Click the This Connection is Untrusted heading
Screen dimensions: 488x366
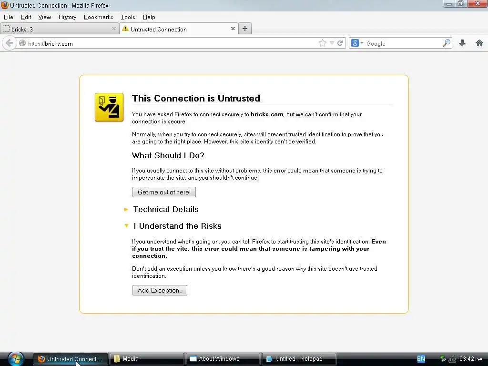196,98
